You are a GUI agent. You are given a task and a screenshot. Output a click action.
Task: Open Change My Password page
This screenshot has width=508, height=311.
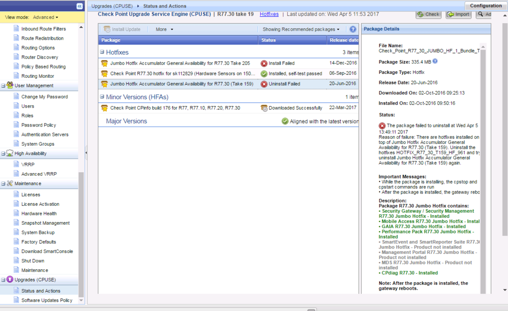pos(44,97)
